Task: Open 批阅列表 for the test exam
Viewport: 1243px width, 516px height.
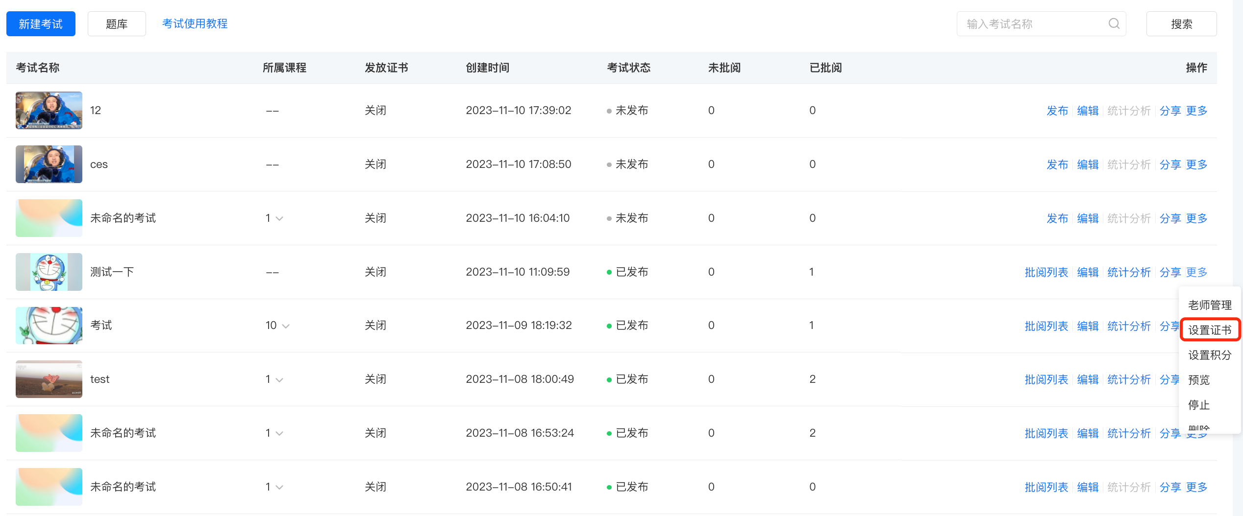Action: coord(1046,380)
